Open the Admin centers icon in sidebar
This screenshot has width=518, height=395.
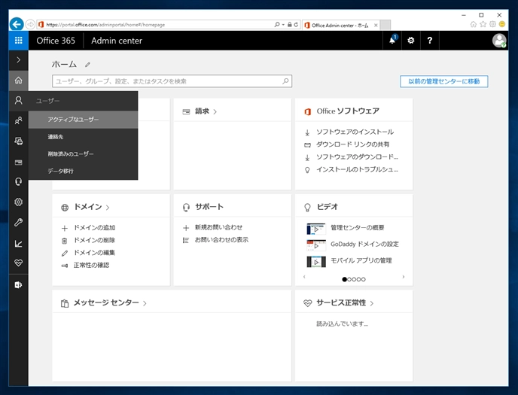[x=19, y=285]
